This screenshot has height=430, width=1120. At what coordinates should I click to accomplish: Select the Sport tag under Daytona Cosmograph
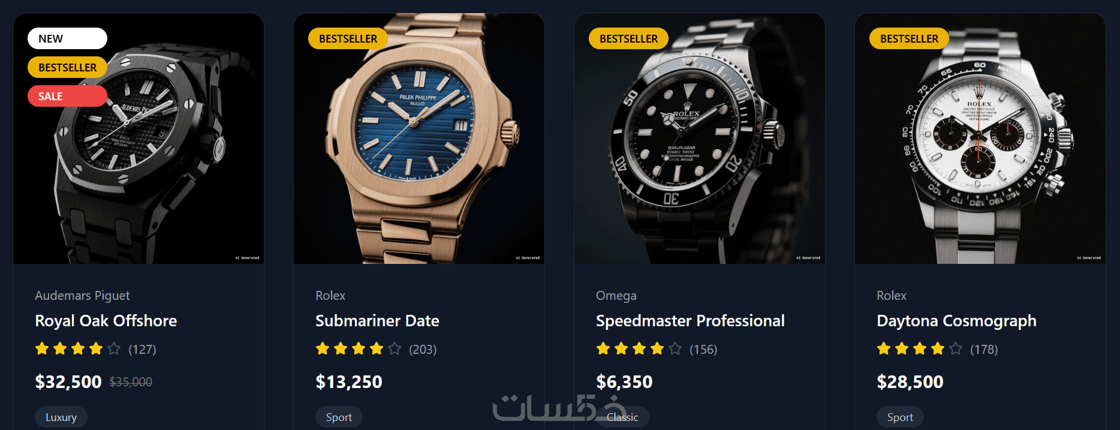(x=900, y=417)
